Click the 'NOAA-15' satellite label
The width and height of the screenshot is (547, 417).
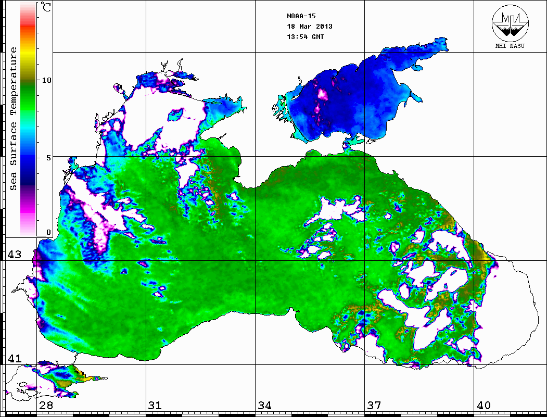[x=301, y=16]
